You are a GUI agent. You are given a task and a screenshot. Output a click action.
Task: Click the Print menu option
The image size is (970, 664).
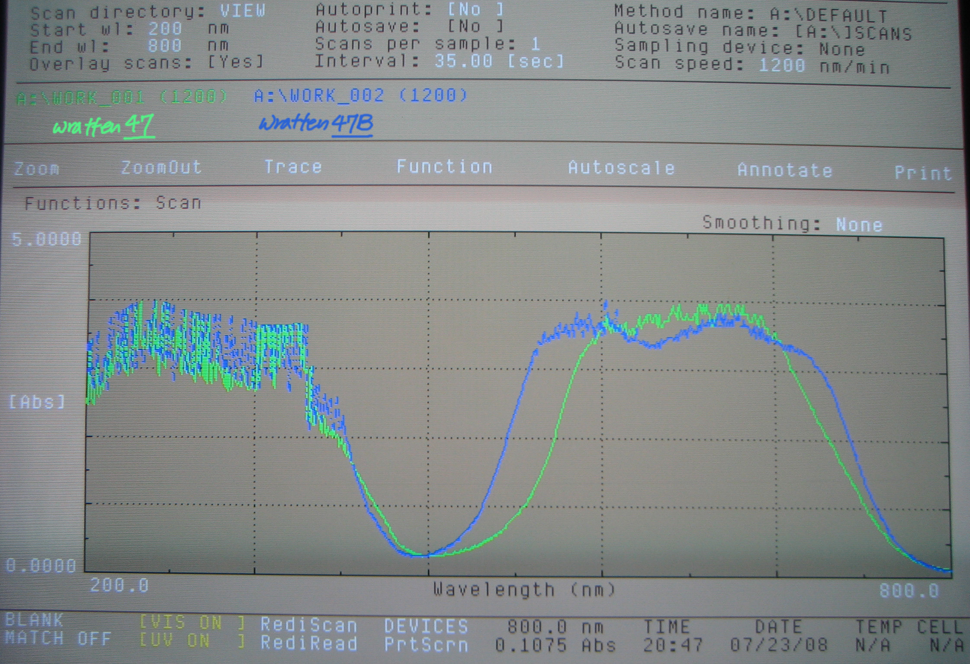click(923, 173)
